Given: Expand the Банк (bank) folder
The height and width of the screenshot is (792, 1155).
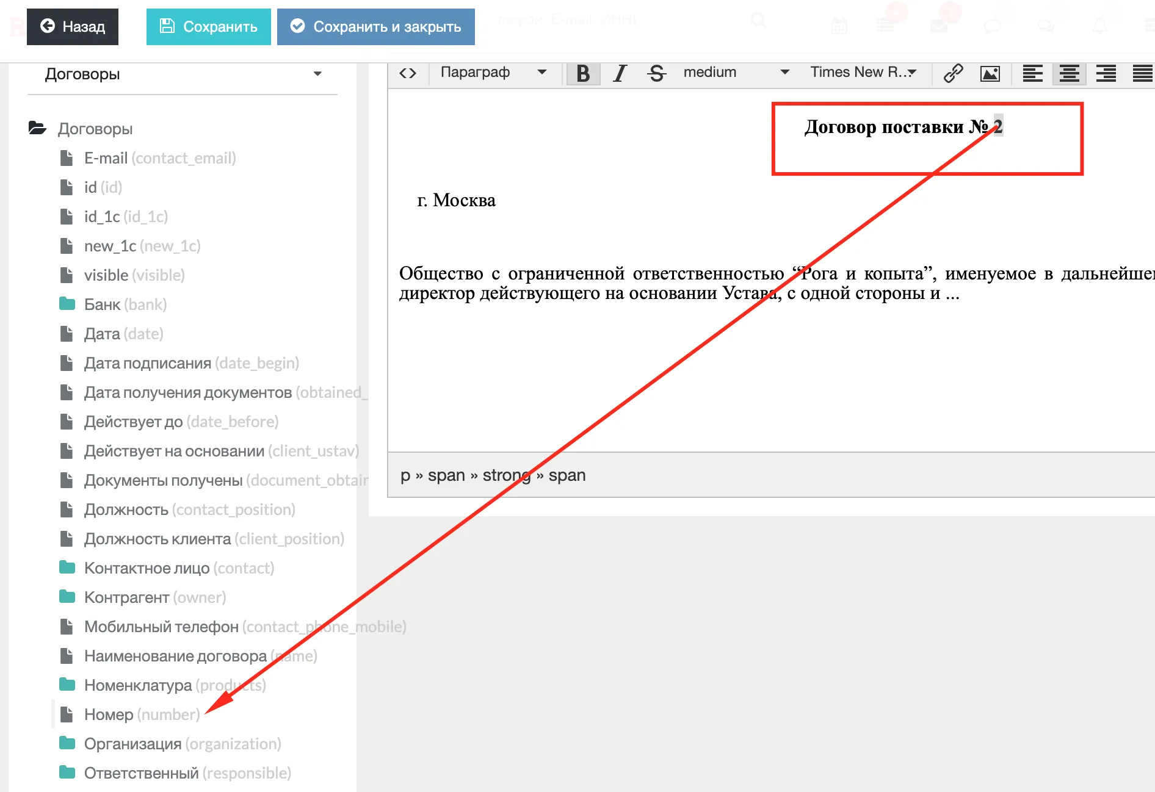Looking at the screenshot, I should point(125,304).
